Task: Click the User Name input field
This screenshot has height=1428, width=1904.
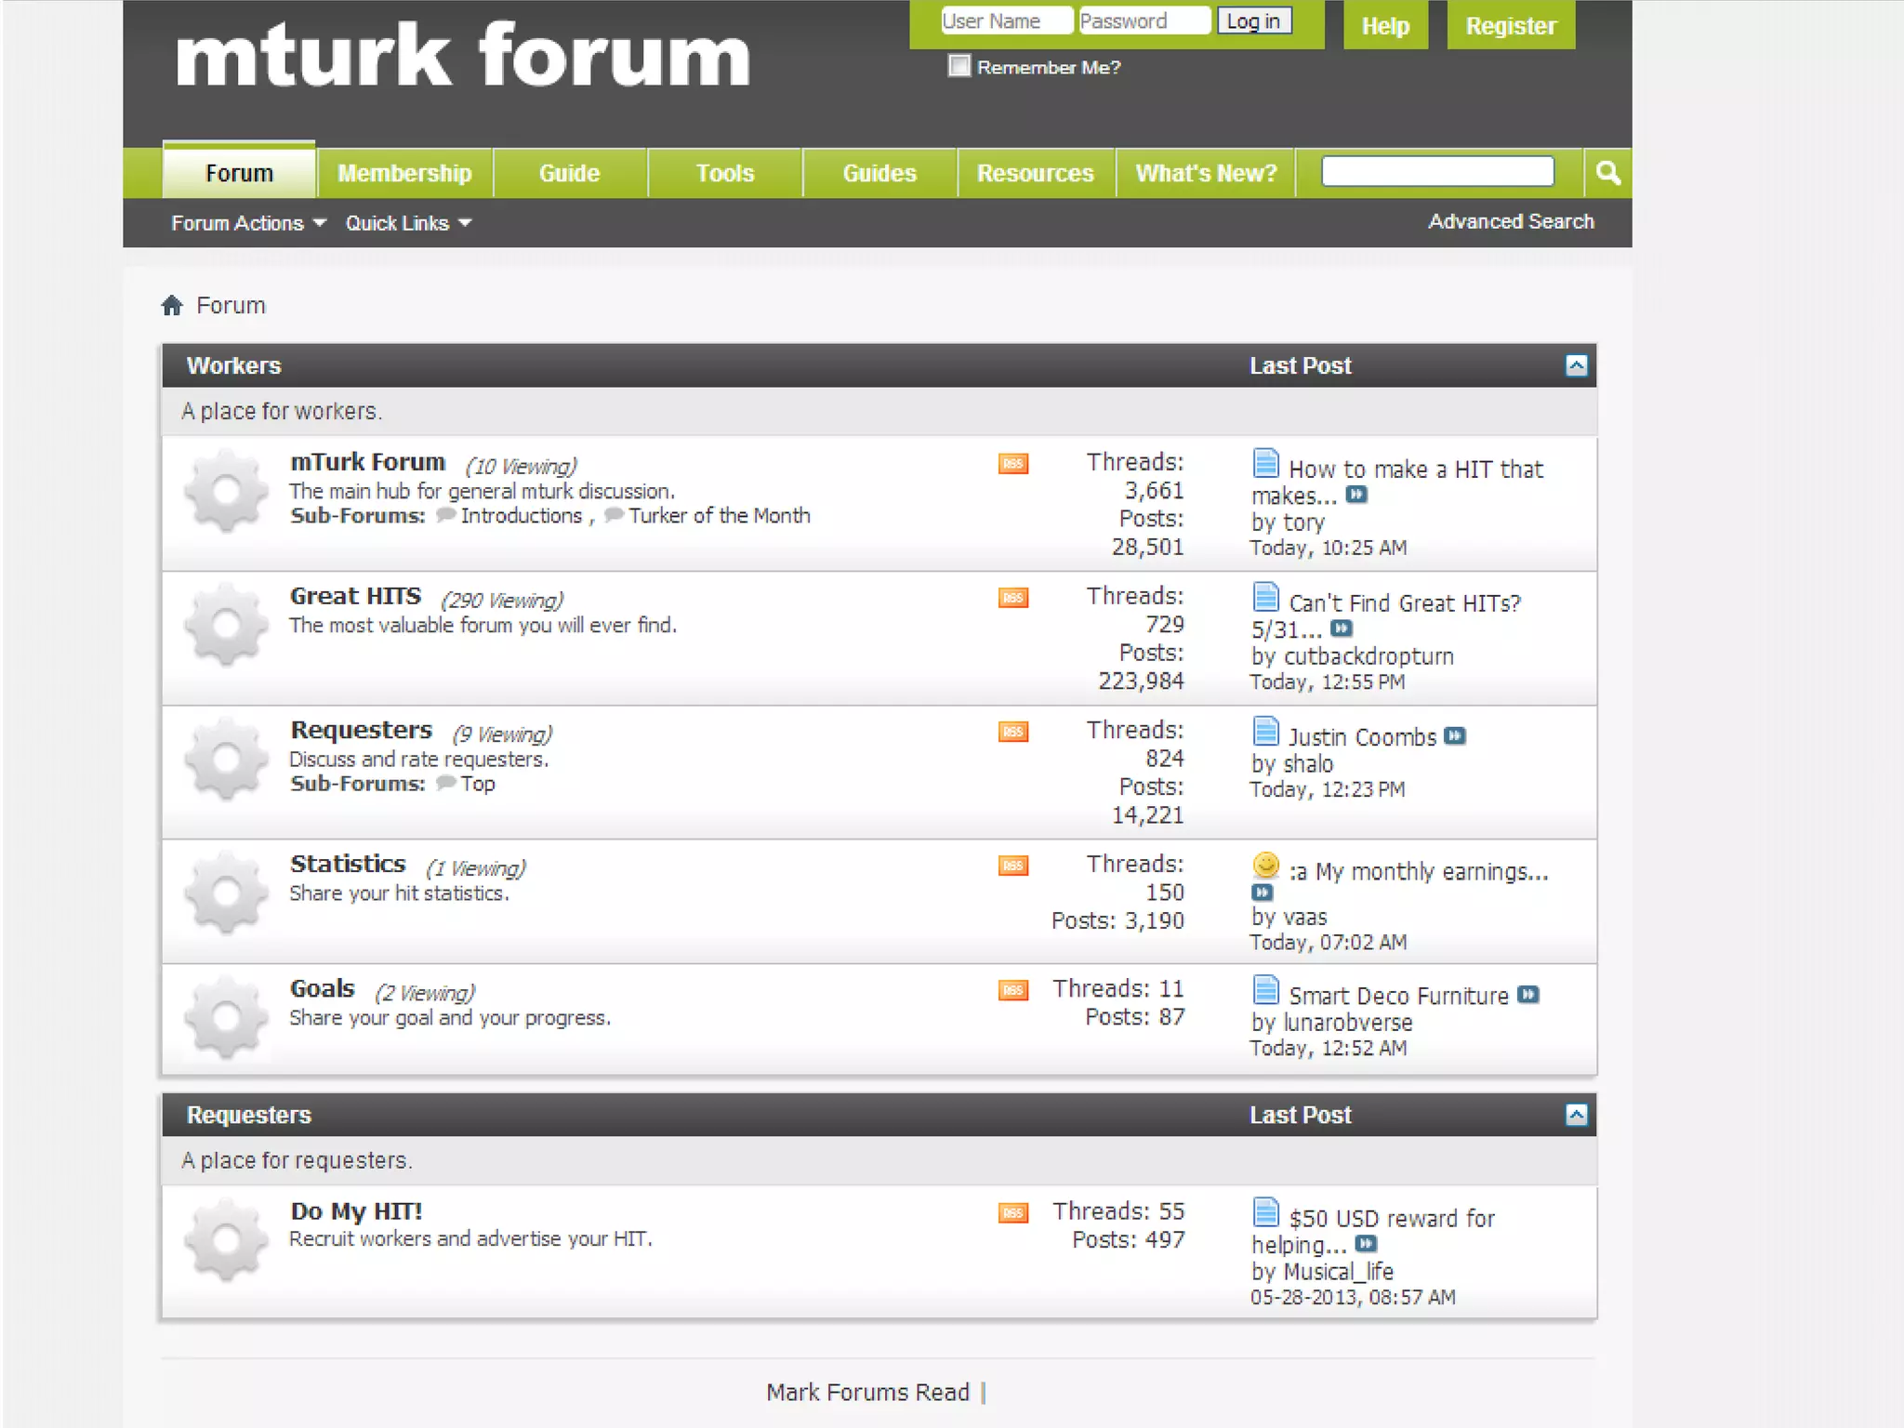Action: tap(1006, 20)
